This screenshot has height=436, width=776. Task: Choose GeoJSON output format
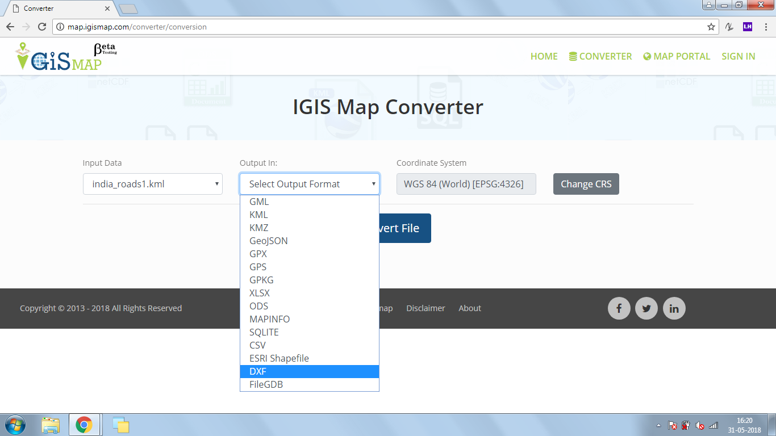(x=310, y=241)
